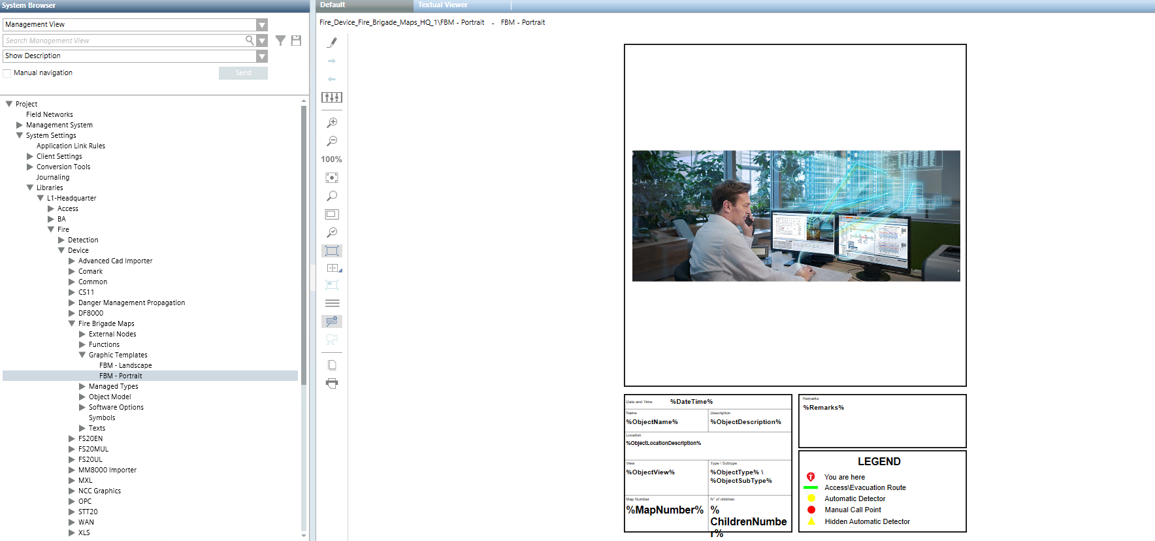Screen dimensions: 1155x541
Task: Click the pen edit icon in viewer toolbar
Action: [332, 42]
